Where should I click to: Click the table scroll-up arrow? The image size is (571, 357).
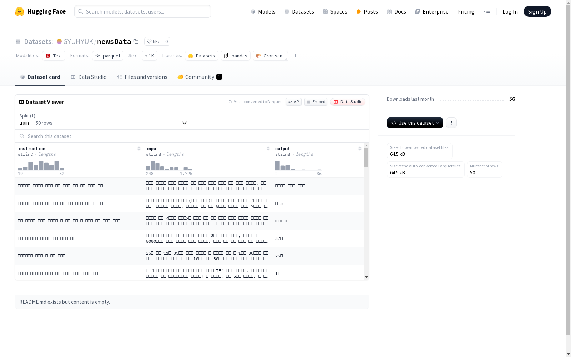367,146
